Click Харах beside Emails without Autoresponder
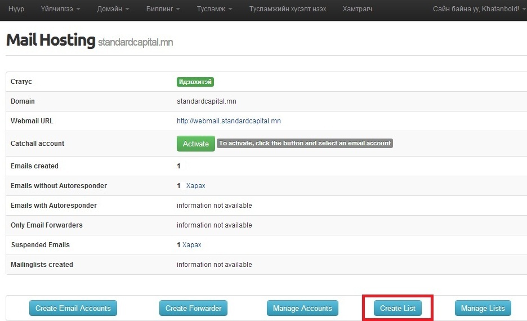This screenshot has width=527, height=321. click(x=195, y=186)
